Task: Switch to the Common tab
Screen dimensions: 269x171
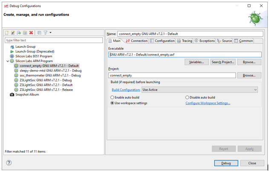Action: tap(243, 41)
